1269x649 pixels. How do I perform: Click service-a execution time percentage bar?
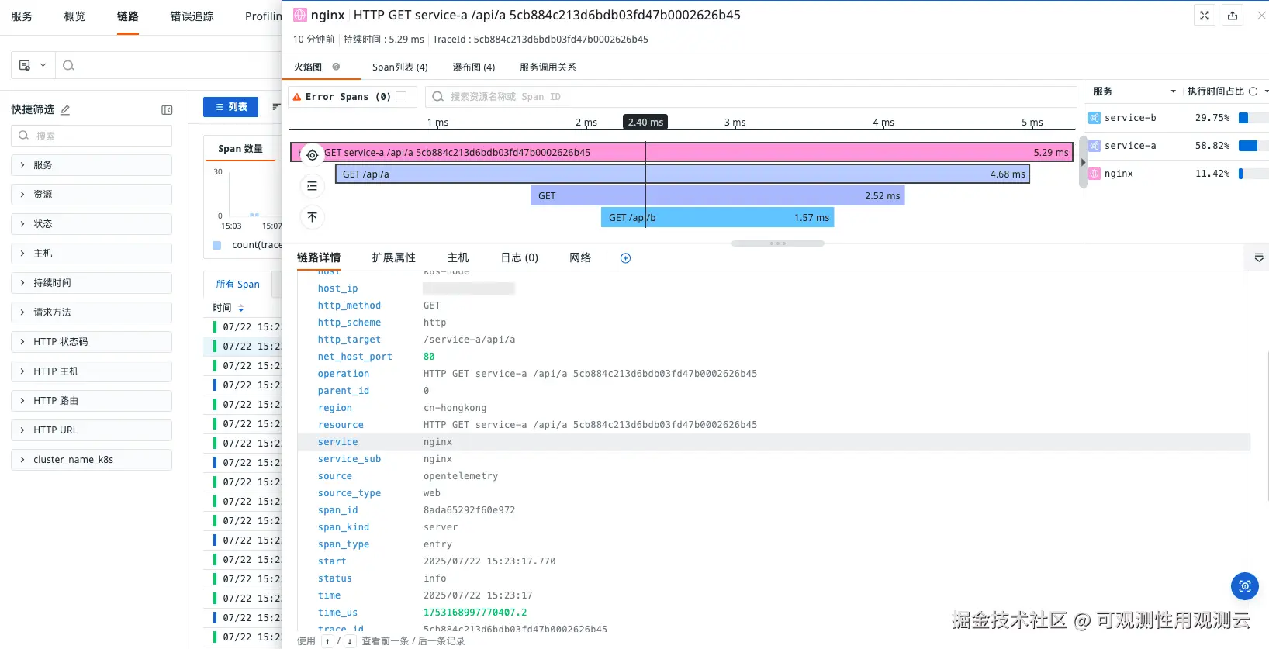tap(1253, 146)
